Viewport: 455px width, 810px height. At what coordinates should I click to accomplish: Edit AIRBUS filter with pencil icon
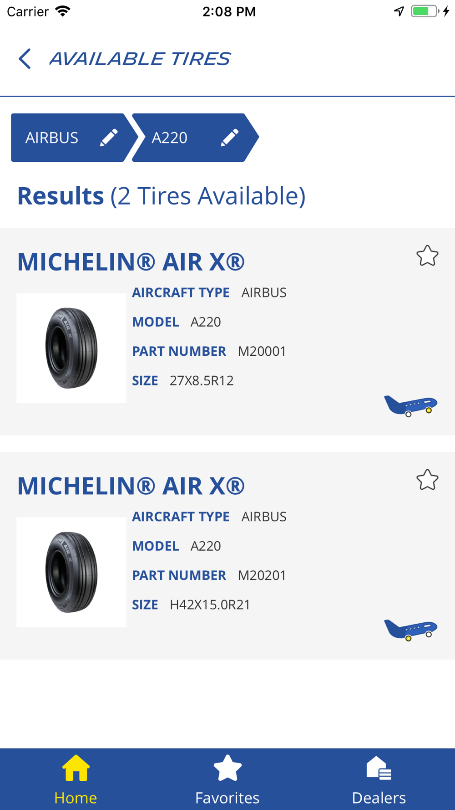point(109,138)
